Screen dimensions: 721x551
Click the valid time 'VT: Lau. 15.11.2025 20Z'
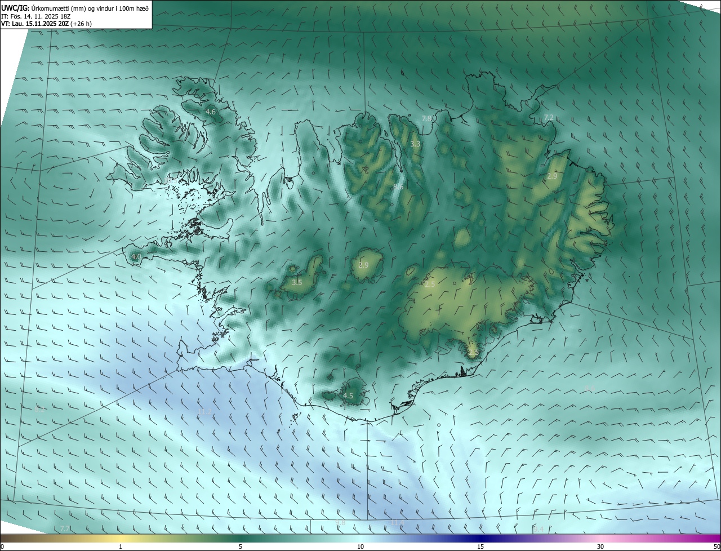tap(35, 24)
